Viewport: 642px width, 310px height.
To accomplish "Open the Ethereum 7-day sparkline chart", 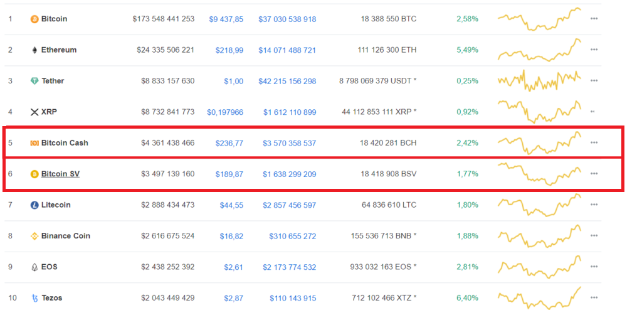I will [540, 50].
